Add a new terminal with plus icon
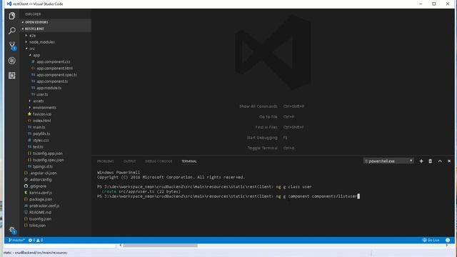Viewport: 457px width, 257px height. 421,161
